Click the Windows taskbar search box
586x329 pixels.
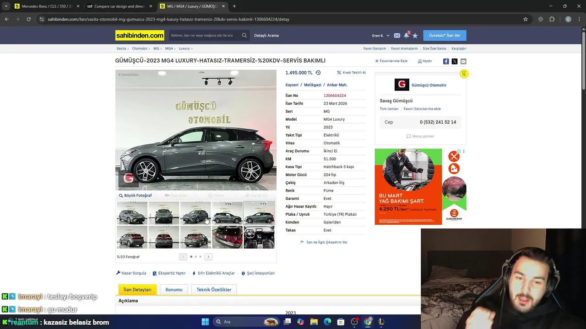[246, 322]
